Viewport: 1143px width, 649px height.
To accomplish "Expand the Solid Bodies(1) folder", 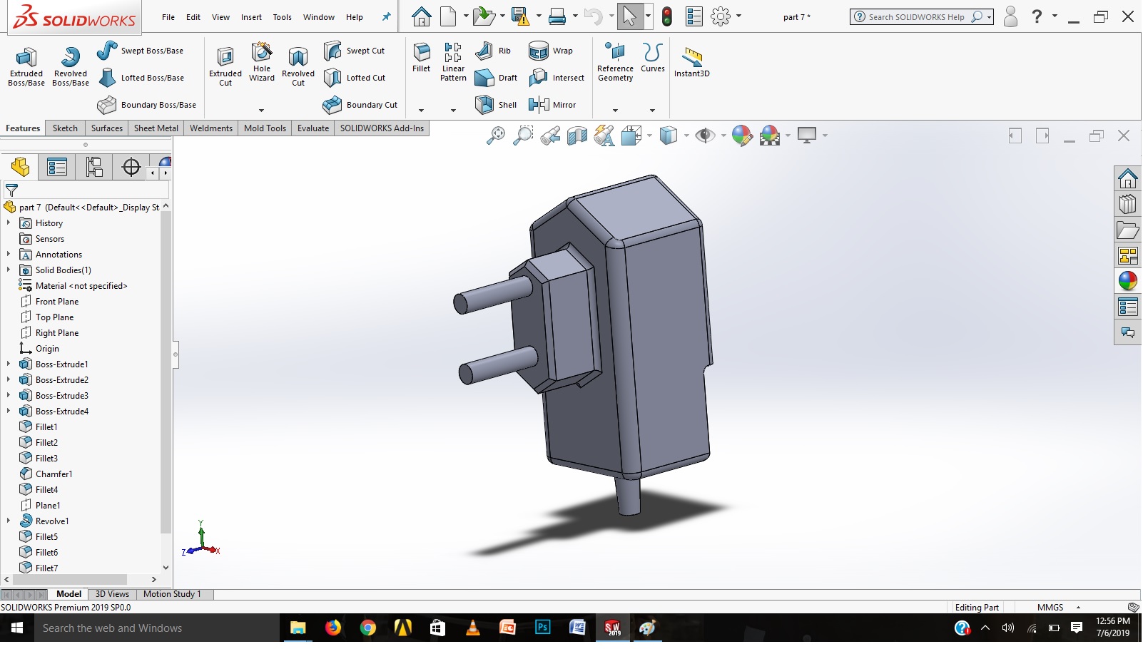I will [x=9, y=270].
